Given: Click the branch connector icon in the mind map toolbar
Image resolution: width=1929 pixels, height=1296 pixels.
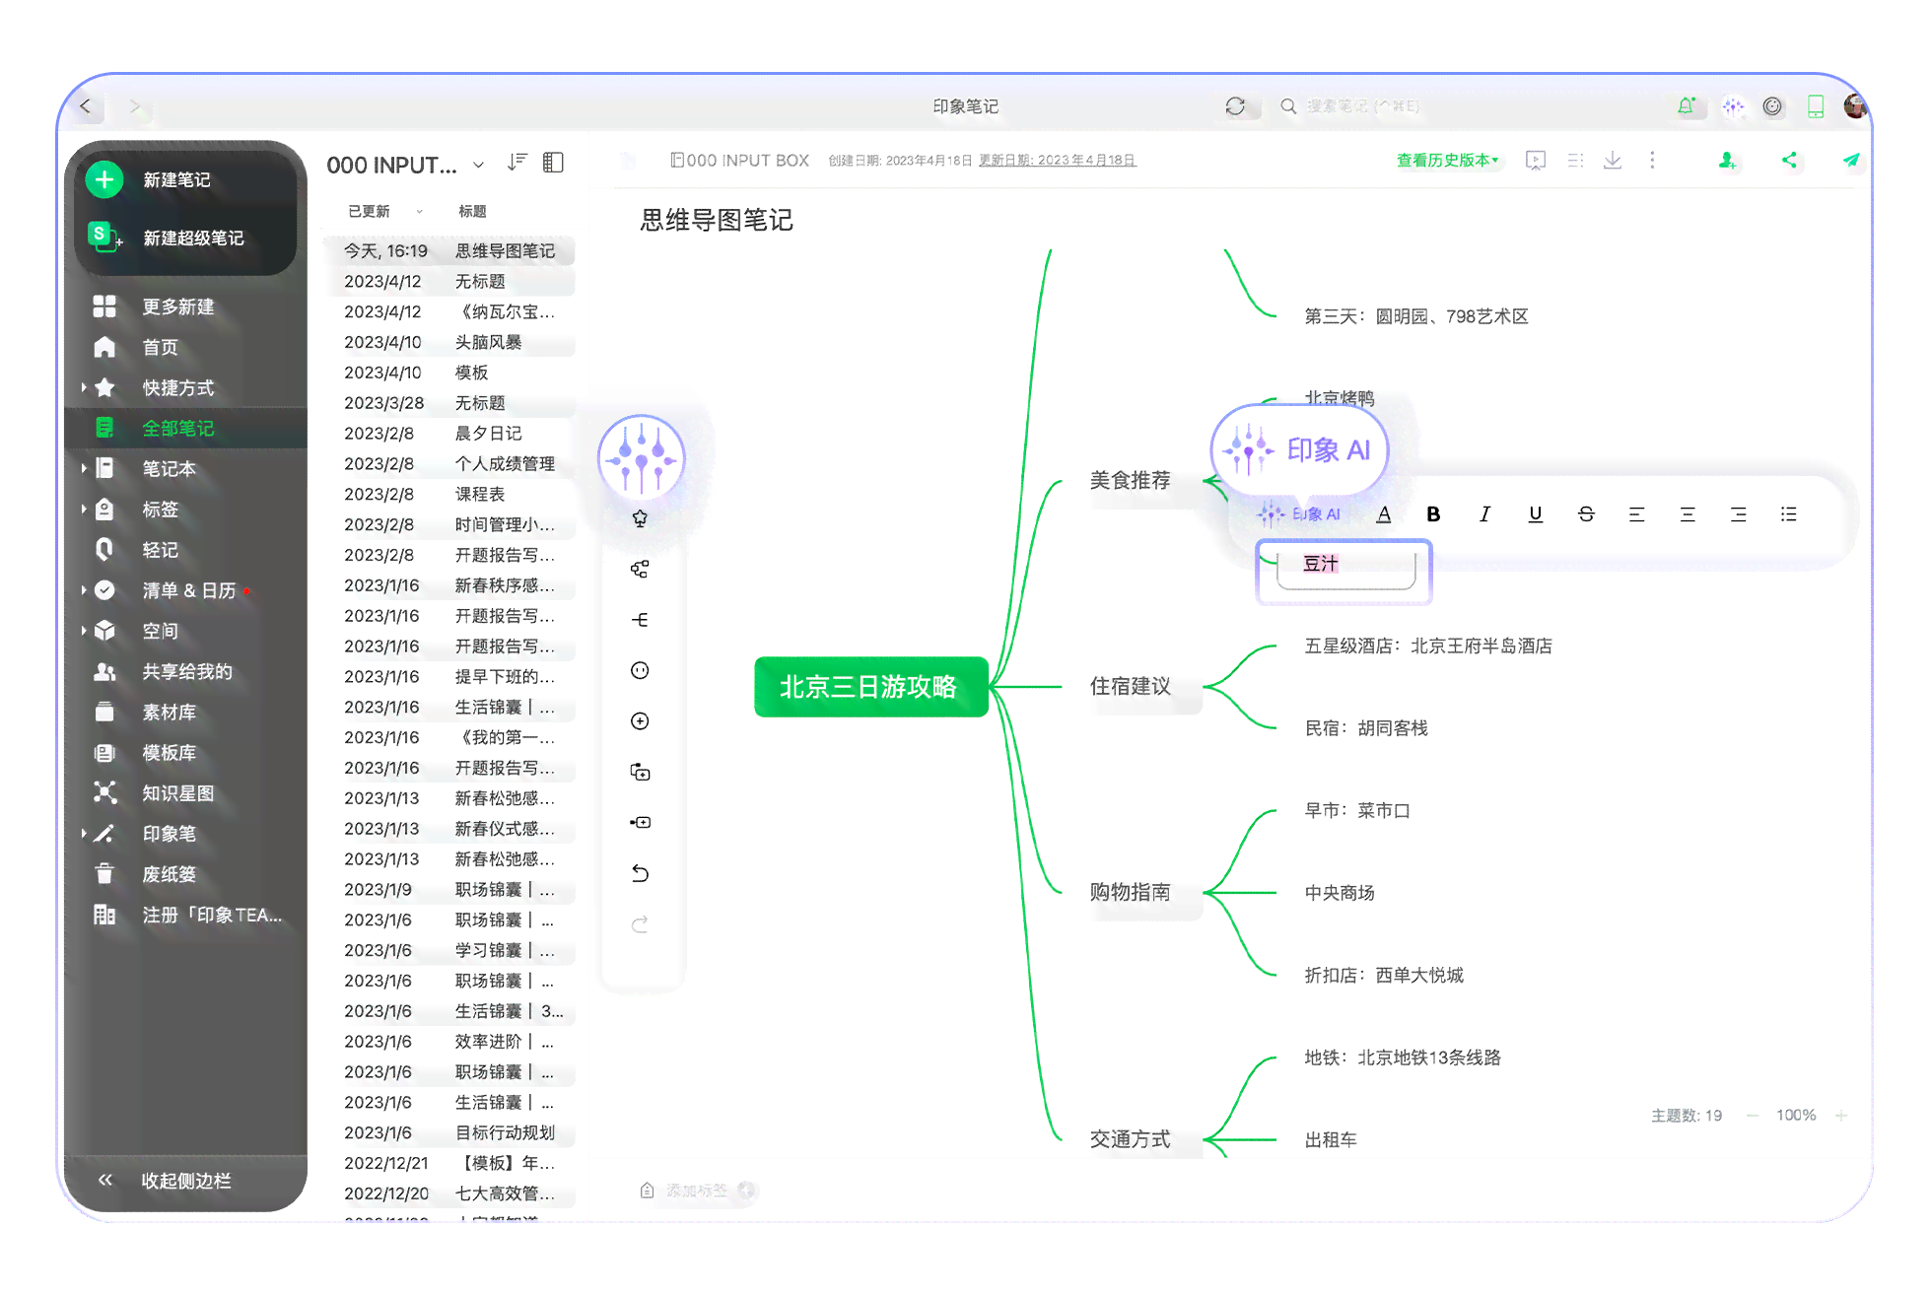Looking at the screenshot, I should tap(640, 620).
